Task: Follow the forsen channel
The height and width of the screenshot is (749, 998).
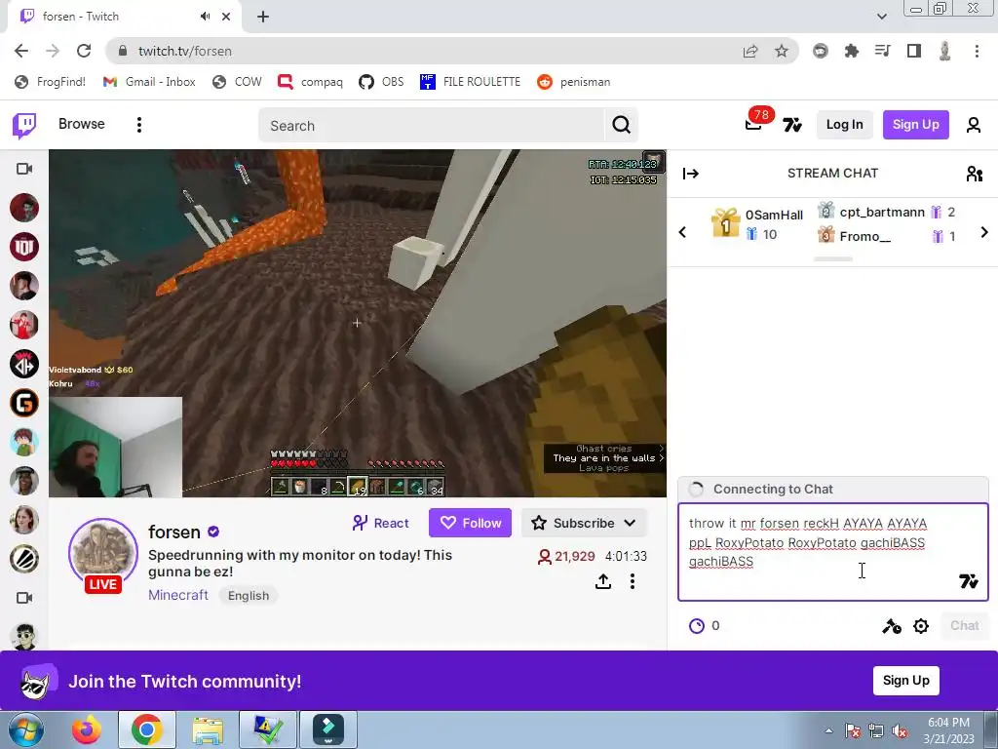Action: pos(470,523)
